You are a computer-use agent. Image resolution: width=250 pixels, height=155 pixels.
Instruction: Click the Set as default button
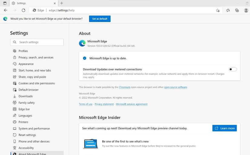click(x=100, y=19)
